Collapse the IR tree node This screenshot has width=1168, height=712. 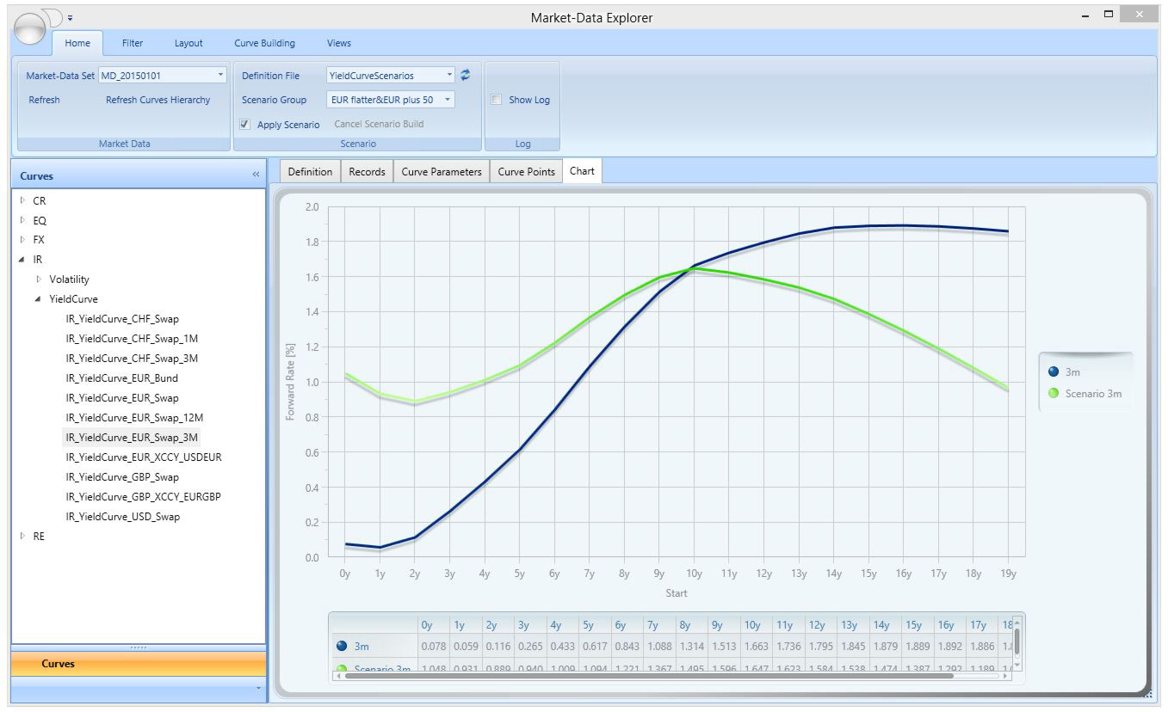tap(22, 260)
